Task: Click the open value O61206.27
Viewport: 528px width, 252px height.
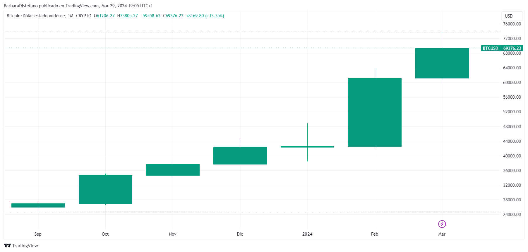Action: click(104, 16)
